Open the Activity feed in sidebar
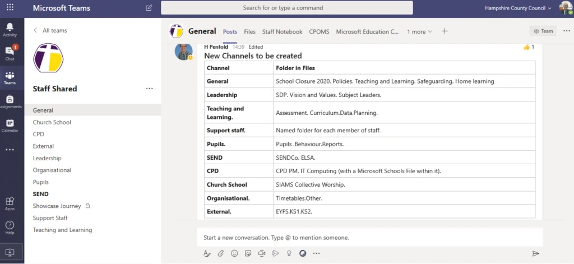Viewport: 574px width, 264px height. pyautogui.click(x=10, y=29)
